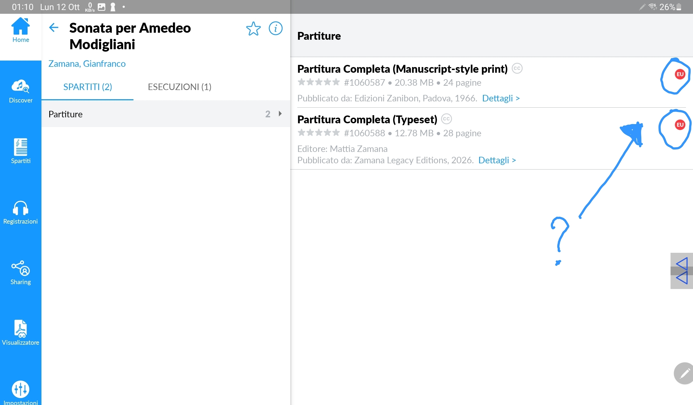Open the Sharing sidebar section

pos(21,273)
